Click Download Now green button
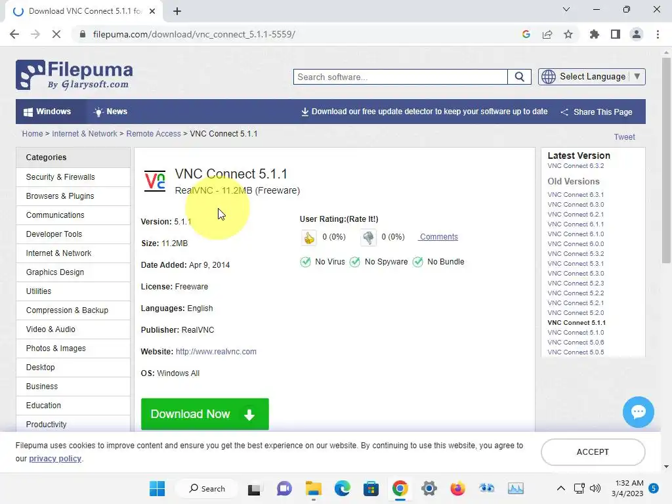The width and height of the screenshot is (672, 504). [x=205, y=414]
